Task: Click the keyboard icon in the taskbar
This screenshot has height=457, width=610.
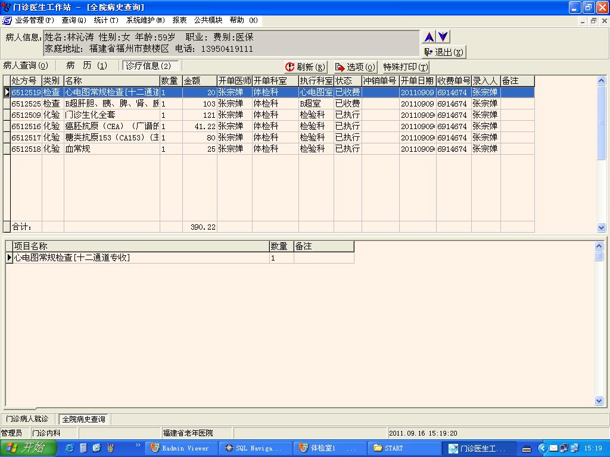Action: point(527,449)
